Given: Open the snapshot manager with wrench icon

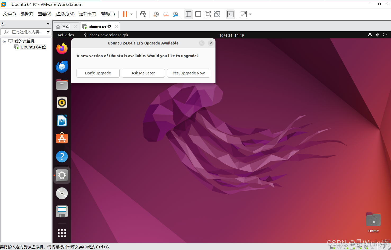Looking at the screenshot, I should tap(176, 14).
